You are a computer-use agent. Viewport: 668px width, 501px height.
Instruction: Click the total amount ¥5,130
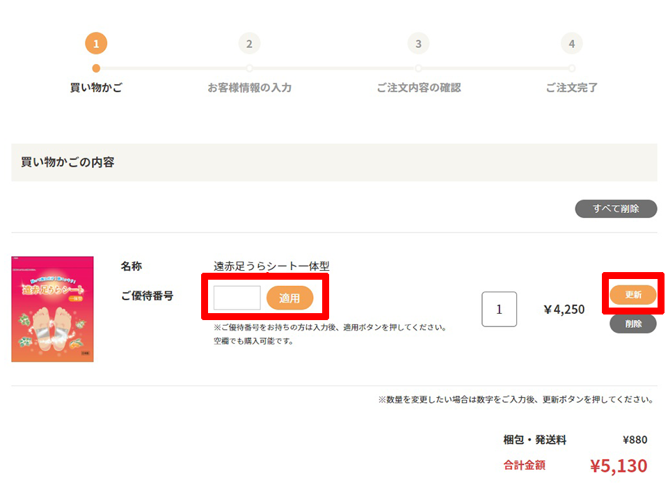619,466
